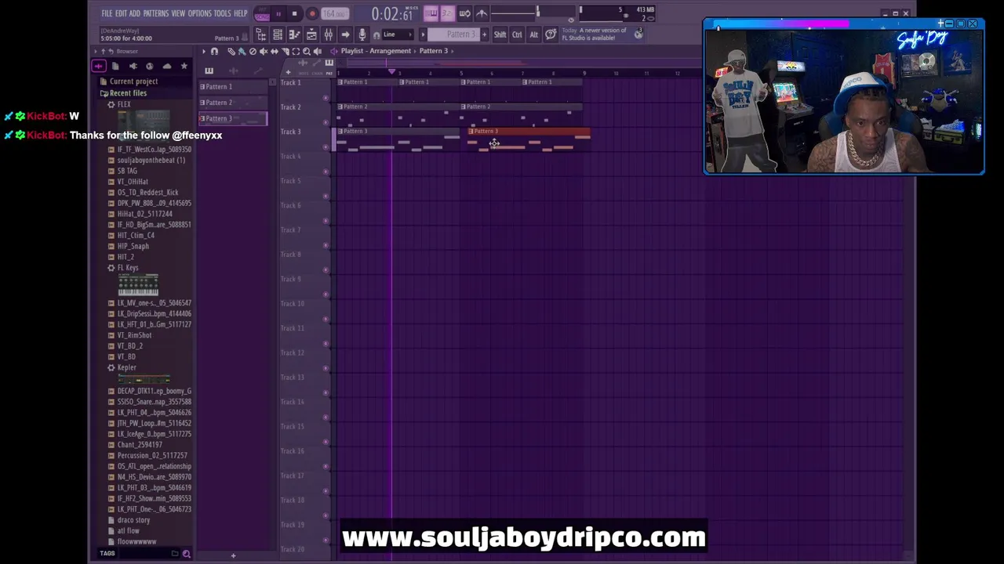The width and height of the screenshot is (1004, 564).
Task: Select the highlighted Pattern 3 clip
Action: pyautogui.click(x=529, y=139)
